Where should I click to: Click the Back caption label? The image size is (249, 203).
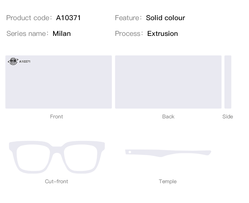[x=168, y=116]
